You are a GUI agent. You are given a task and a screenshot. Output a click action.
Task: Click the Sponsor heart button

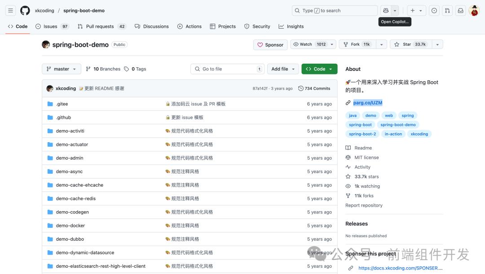pos(270,45)
